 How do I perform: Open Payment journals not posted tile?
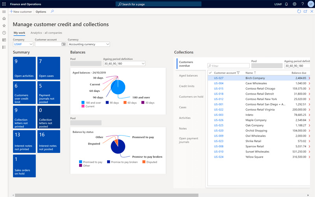49,93
